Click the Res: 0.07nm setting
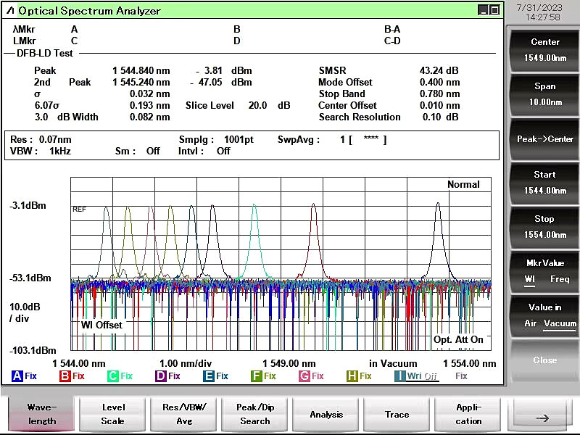This screenshot has height=435, width=580. click(41, 139)
